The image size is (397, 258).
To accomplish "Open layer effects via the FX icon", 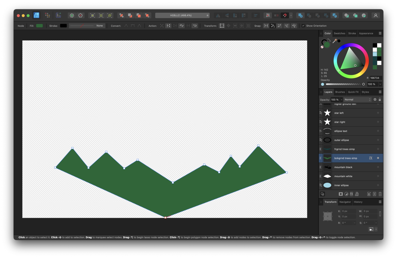I will [x=351, y=194].
